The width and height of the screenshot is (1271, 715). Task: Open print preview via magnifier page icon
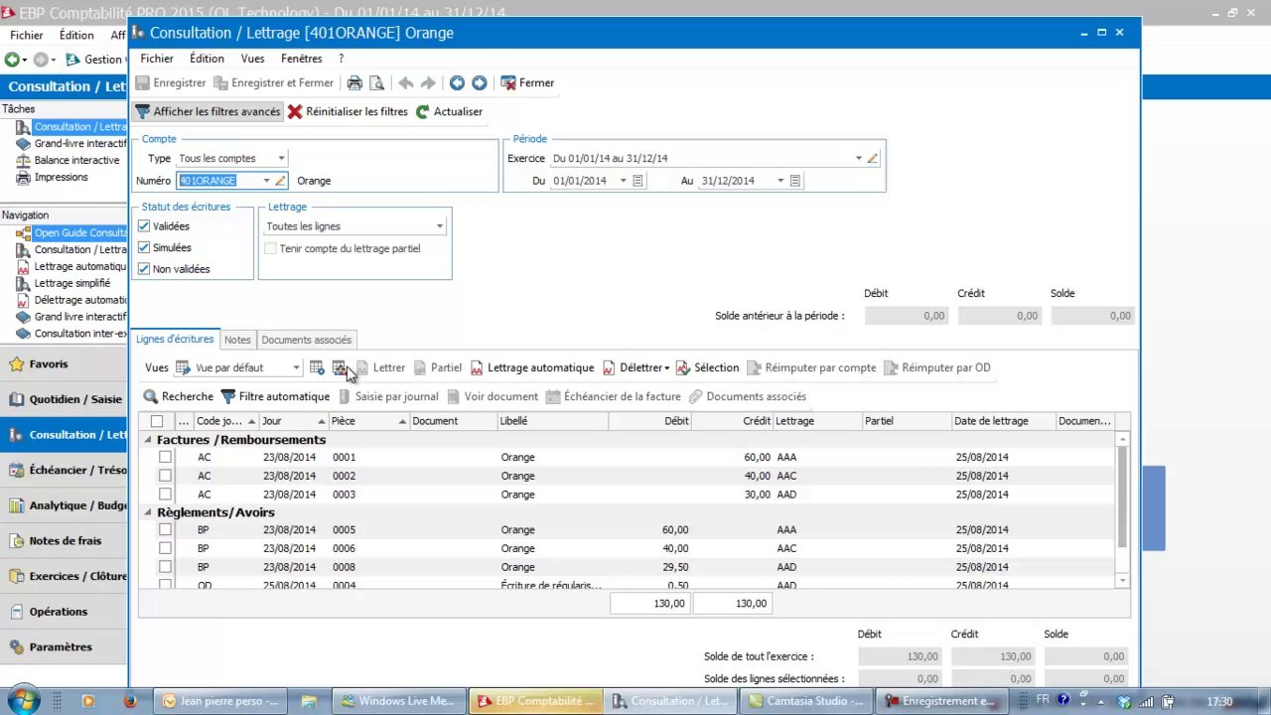coord(376,83)
